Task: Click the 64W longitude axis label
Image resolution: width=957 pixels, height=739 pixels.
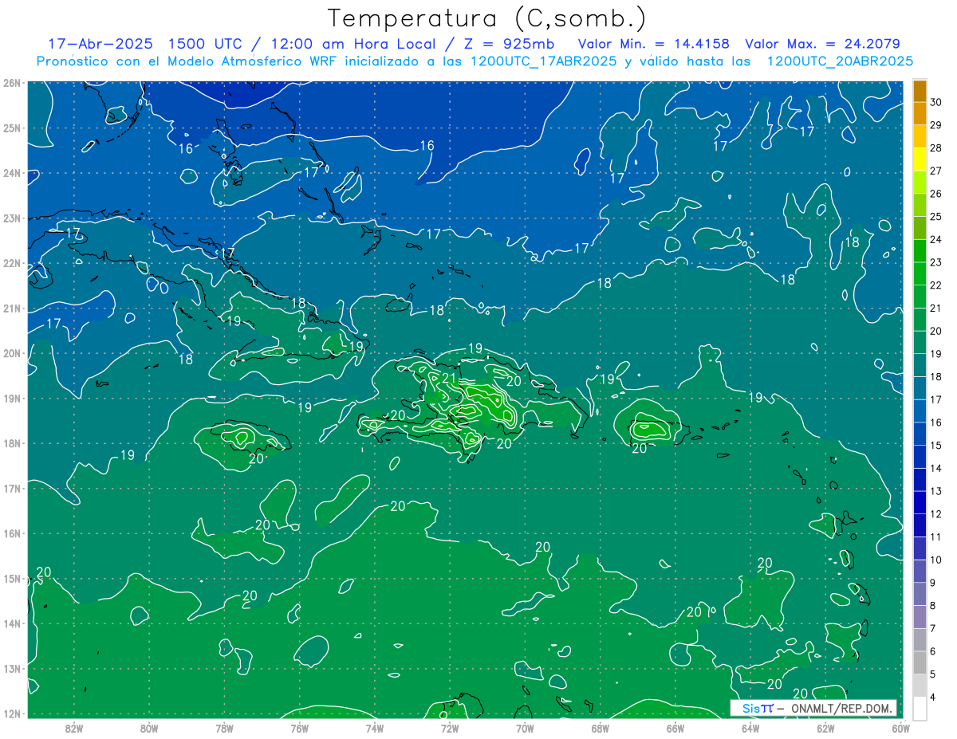Action: point(750,728)
